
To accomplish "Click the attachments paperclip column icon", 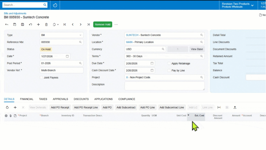I will [11, 116].
